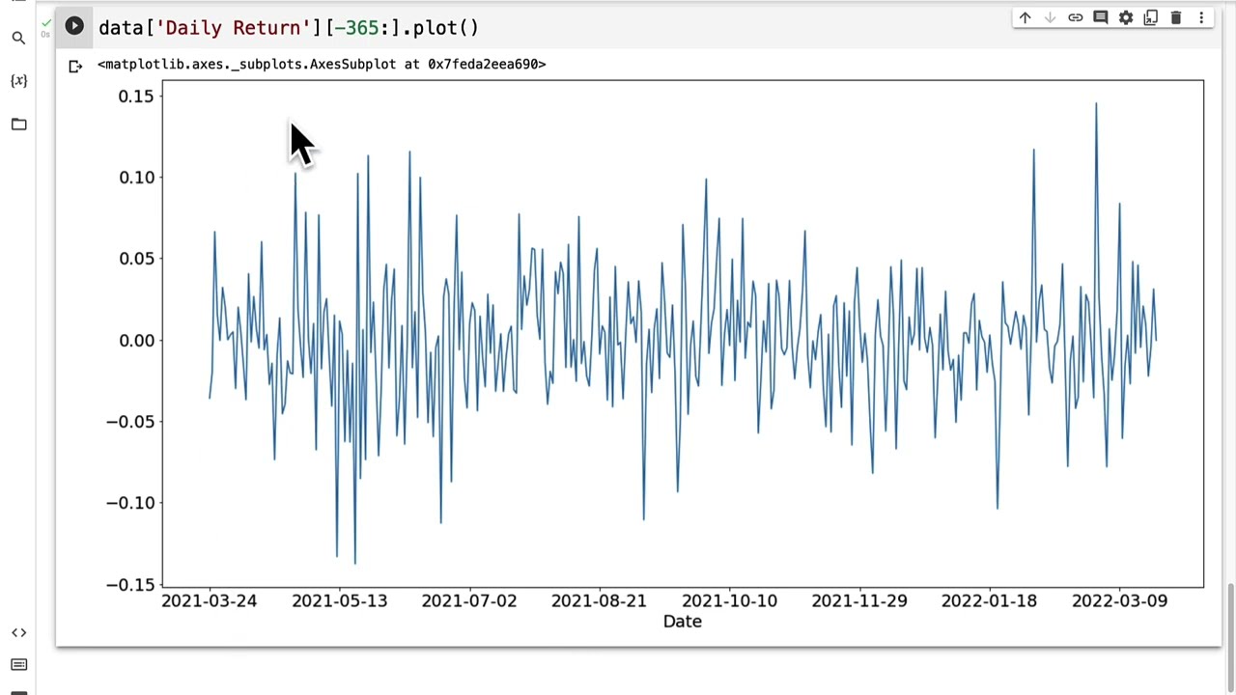Open the command palette icon
The image size is (1236, 695).
tap(18, 664)
